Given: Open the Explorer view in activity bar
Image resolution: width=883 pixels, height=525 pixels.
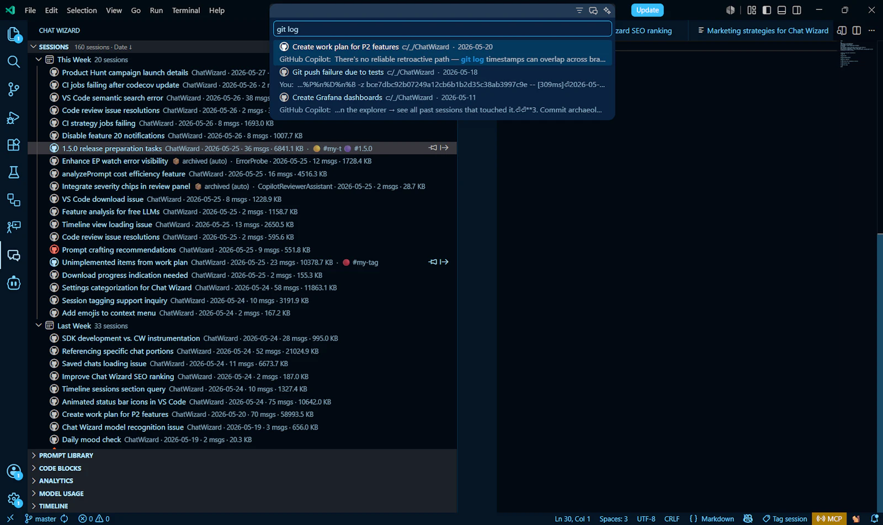Looking at the screenshot, I should [x=14, y=34].
